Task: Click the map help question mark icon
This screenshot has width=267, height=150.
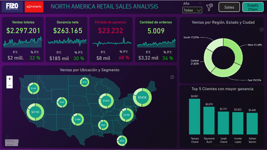Action: click(172, 77)
